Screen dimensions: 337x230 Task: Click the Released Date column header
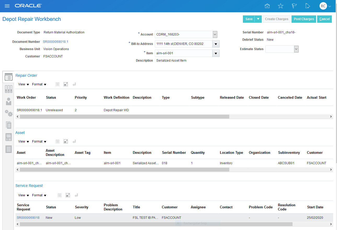pos(232,98)
